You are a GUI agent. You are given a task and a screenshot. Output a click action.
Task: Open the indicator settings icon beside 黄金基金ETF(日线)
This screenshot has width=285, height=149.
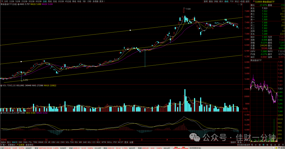coord(18,4)
